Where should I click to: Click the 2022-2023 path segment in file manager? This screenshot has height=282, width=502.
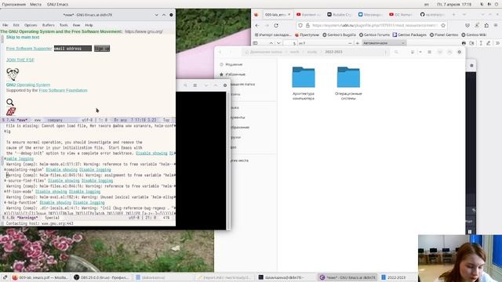pyautogui.click(x=333, y=52)
